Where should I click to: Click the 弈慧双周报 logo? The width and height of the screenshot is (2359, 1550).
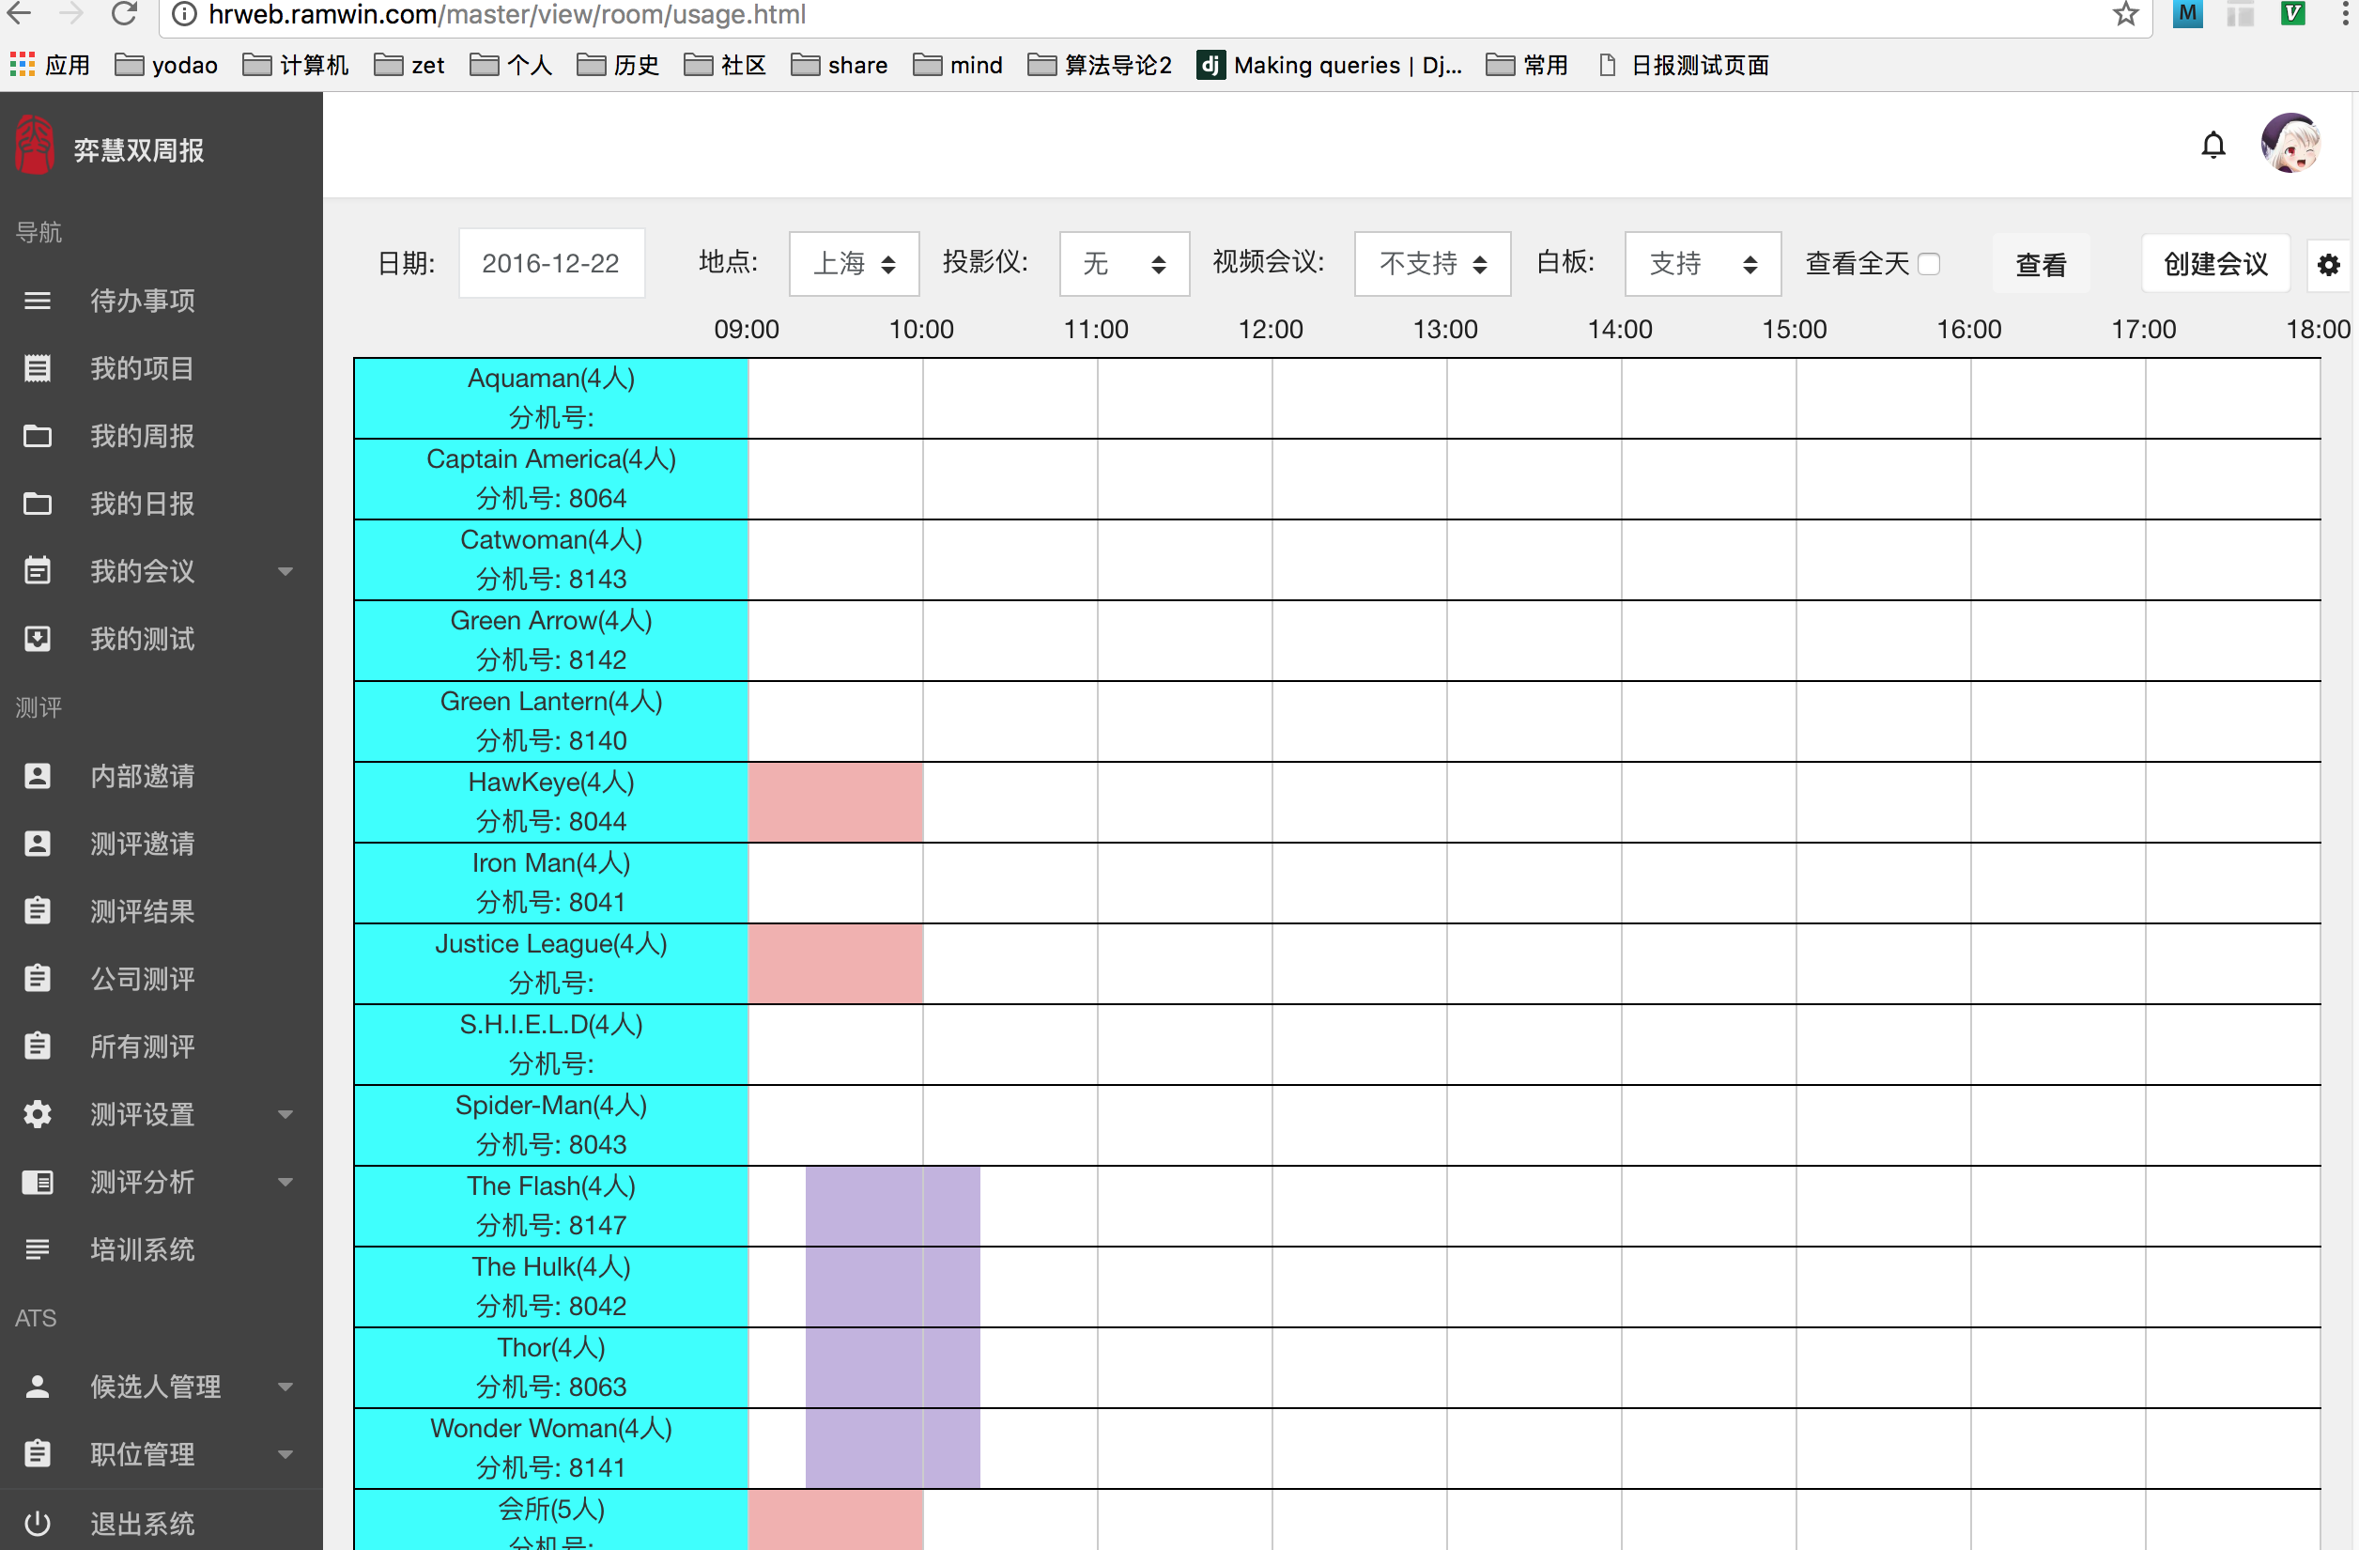coord(34,146)
